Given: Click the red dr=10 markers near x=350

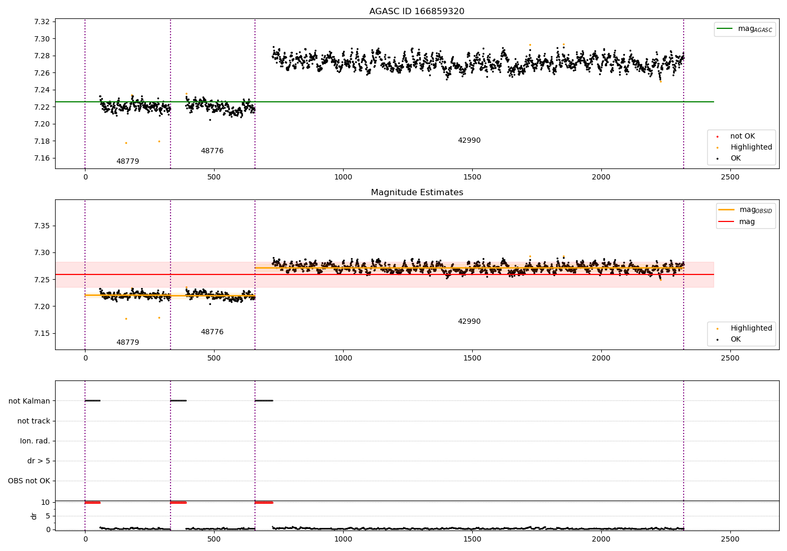Looking at the screenshot, I should tap(178, 502).
